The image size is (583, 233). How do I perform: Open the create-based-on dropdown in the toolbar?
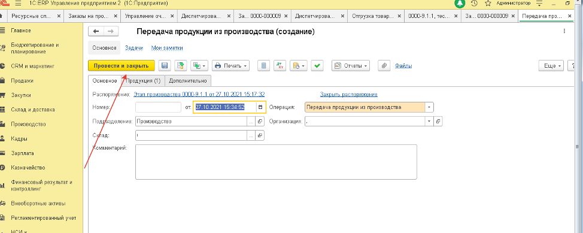(199, 65)
